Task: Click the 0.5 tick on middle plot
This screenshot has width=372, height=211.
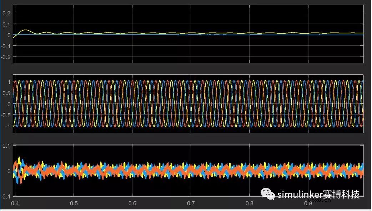Action: [7, 93]
